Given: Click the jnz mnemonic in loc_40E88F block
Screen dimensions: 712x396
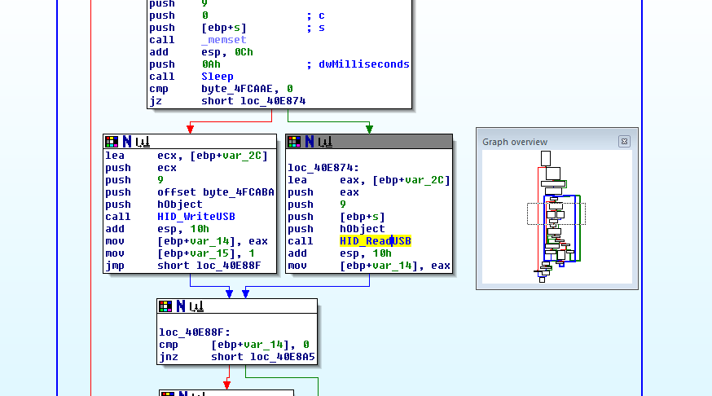Looking at the screenshot, I should tap(169, 357).
